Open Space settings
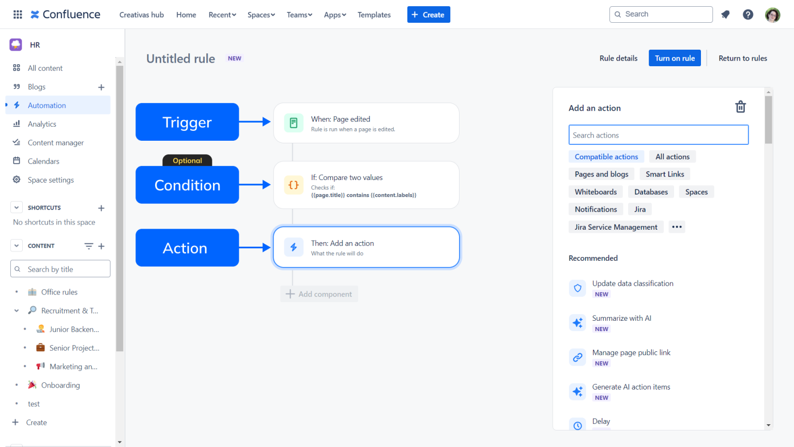794x447 pixels. pos(51,180)
